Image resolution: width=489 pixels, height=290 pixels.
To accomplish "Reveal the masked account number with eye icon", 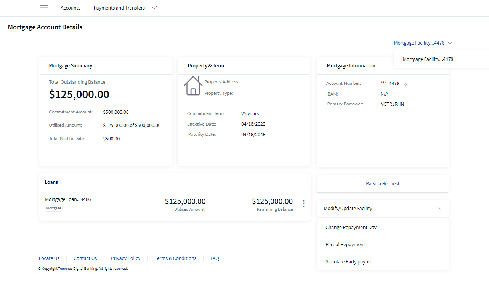I will pos(406,84).
